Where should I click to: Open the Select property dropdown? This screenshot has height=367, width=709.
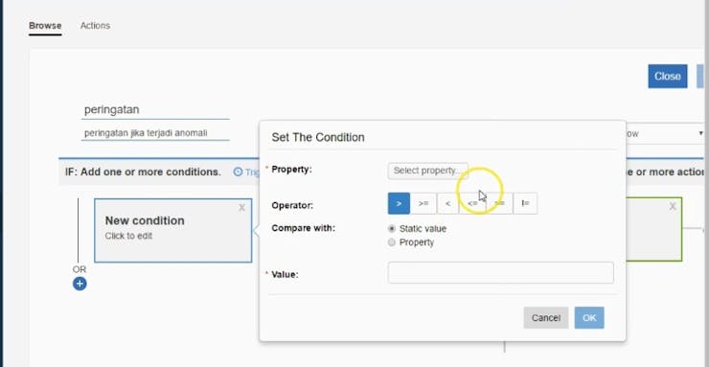(427, 171)
